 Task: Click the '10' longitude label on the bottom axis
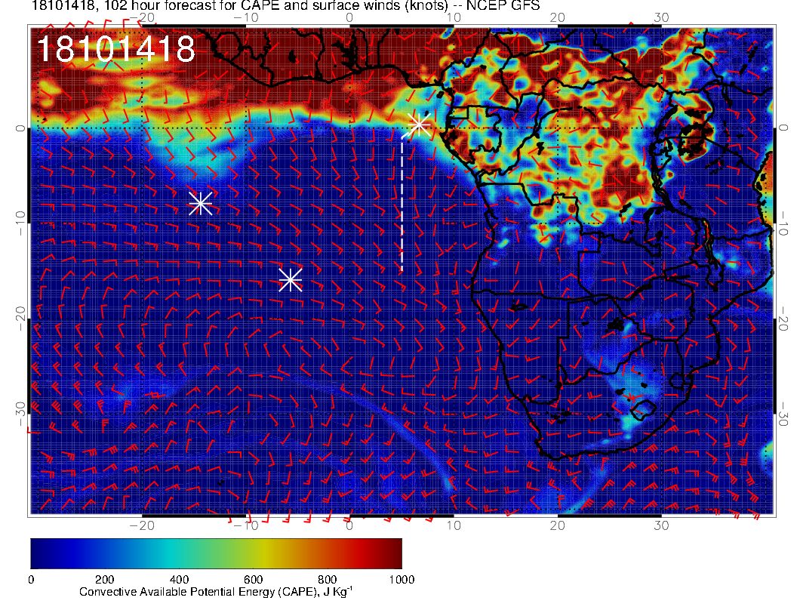pyautogui.click(x=454, y=525)
